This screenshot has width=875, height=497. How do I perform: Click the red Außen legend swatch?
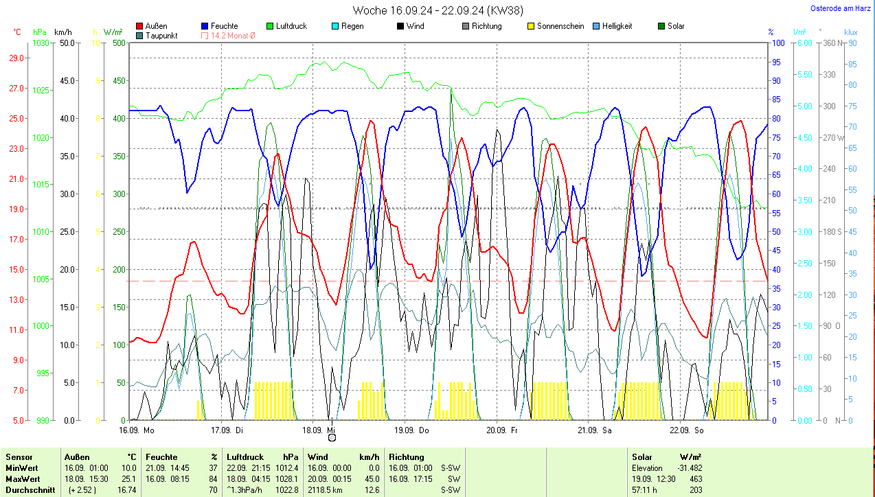coord(140,26)
